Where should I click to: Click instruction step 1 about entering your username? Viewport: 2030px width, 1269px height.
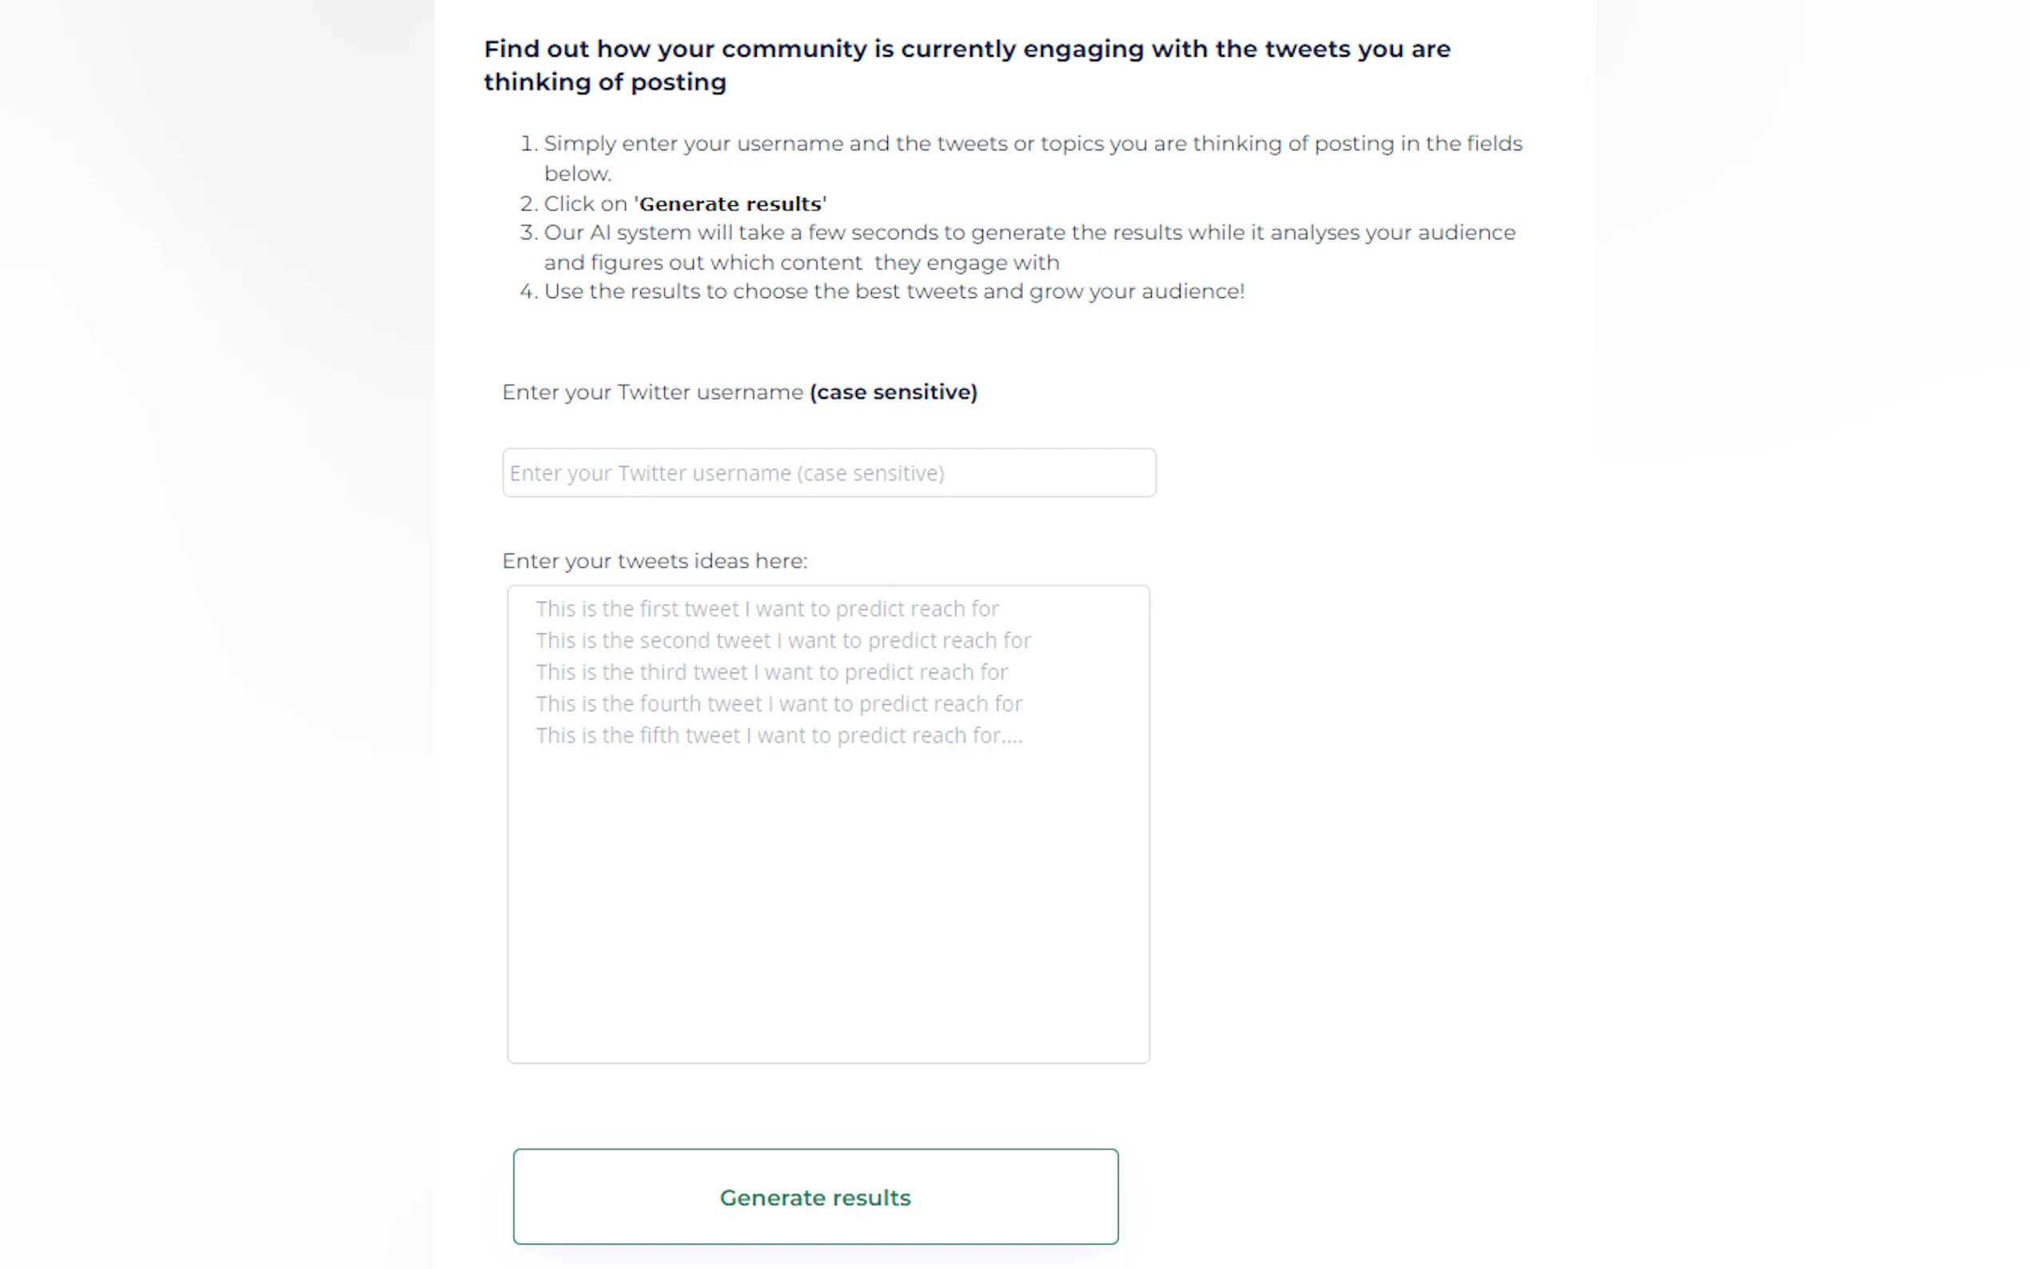point(1033,144)
